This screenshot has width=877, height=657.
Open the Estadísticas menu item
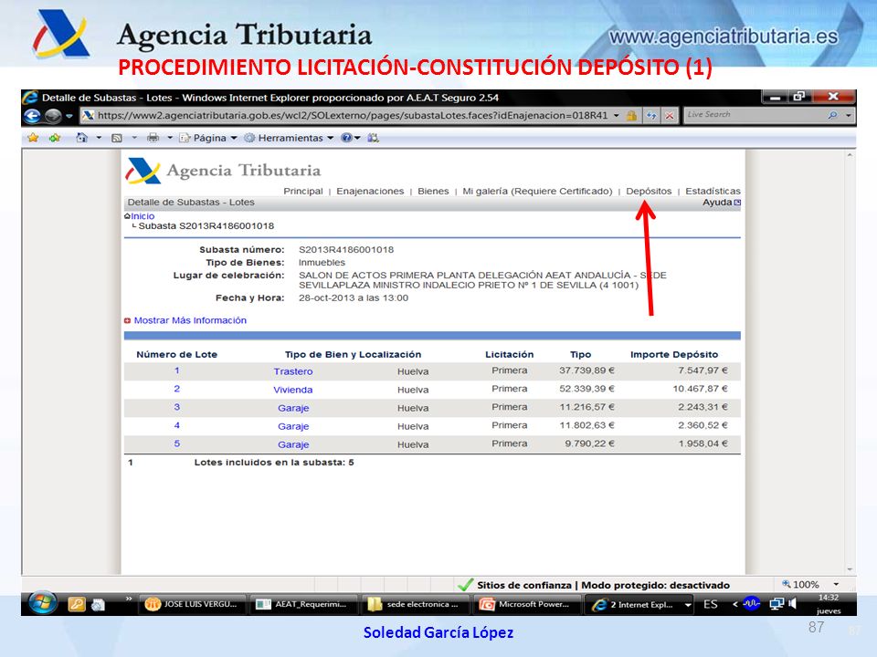(713, 191)
